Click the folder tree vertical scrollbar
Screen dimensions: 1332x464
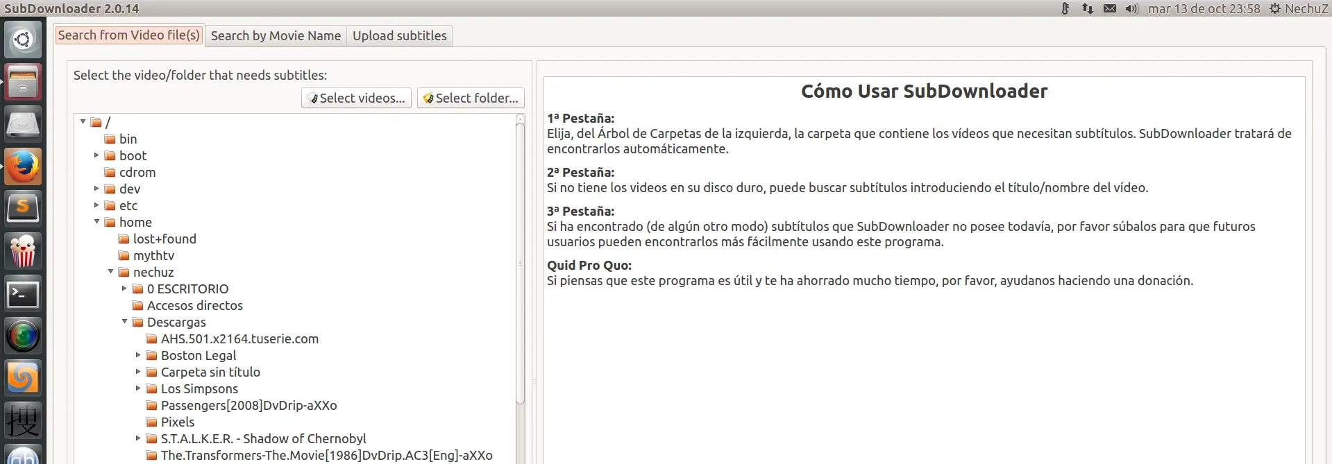(521, 264)
